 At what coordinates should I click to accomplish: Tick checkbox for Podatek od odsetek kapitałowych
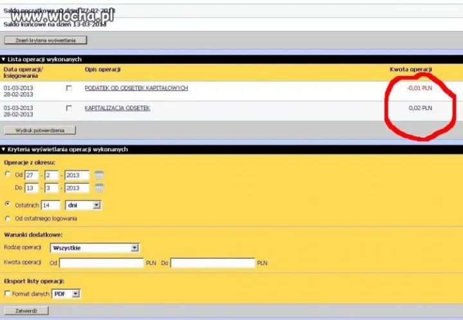69,88
